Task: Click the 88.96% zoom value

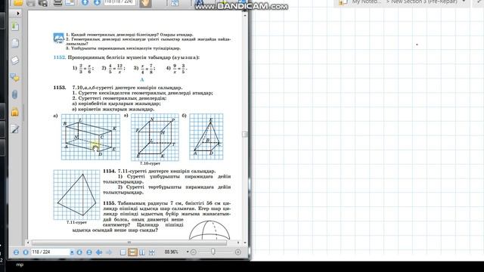Action: (x=172, y=252)
